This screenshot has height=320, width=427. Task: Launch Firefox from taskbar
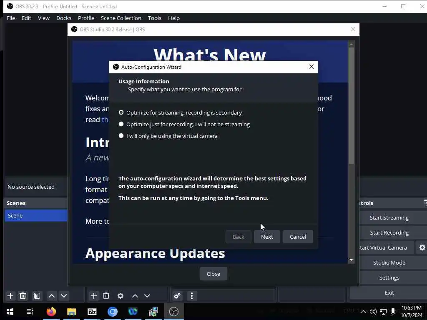click(51, 312)
